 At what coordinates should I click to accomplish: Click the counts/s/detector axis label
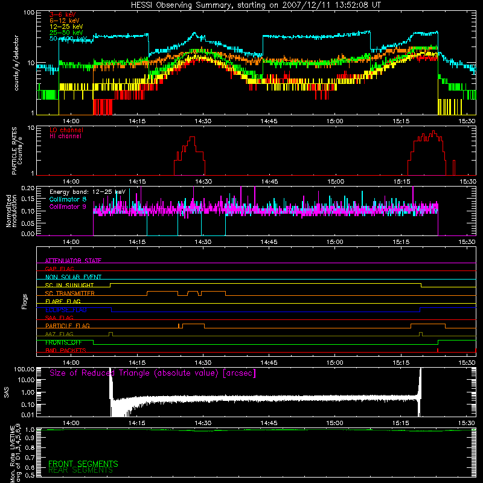tap(16, 63)
